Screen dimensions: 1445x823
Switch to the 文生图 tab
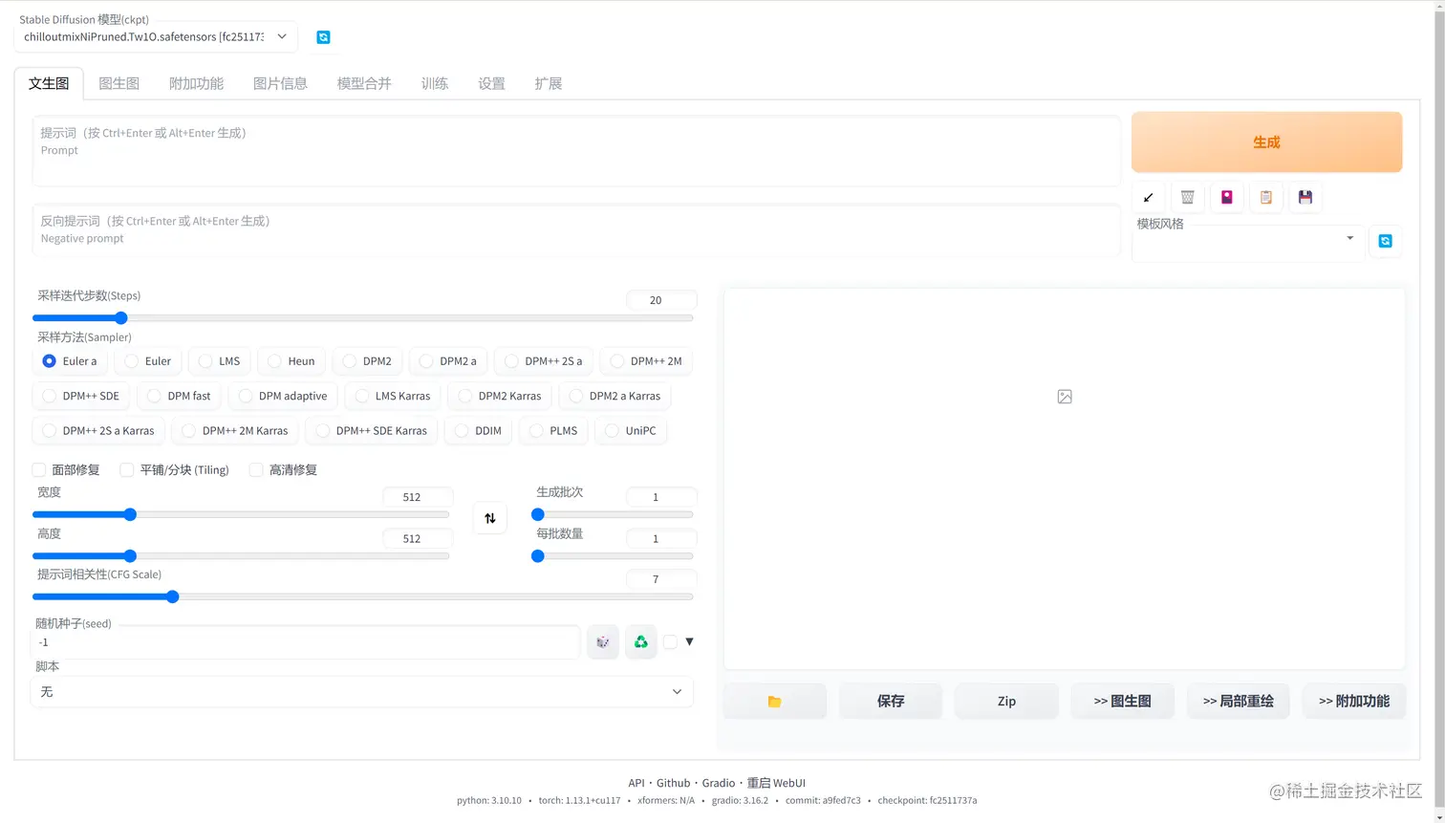[x=49, y=83]
